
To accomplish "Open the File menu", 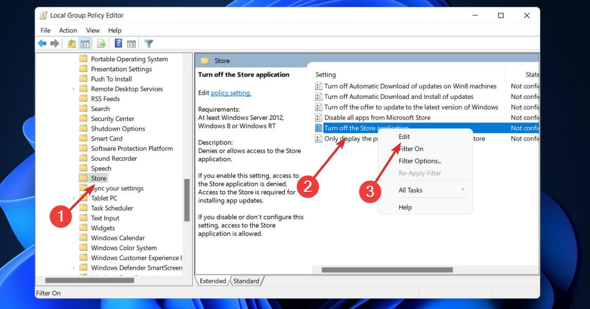I will click(x=45, y=30).
